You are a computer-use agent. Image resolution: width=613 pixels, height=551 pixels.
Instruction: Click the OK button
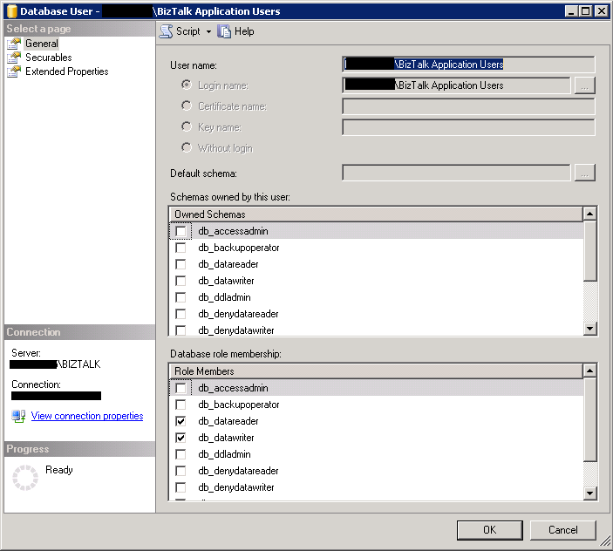point(489,529)
